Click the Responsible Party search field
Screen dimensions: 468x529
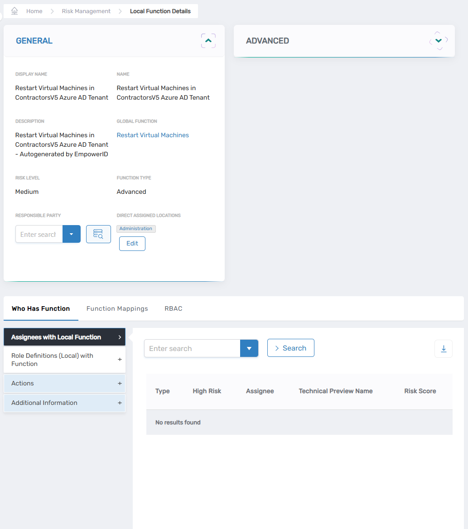click(x=39, y=234)
